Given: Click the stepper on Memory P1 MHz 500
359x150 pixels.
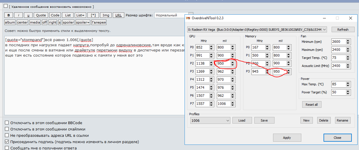Looking at the screenshot, I should click(267, 55).
